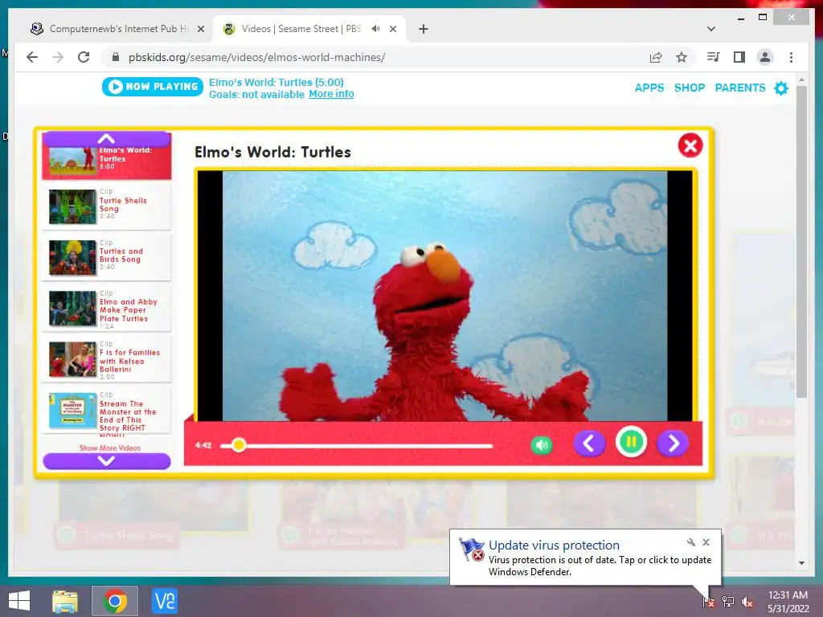Click the Elmo video frame
This screenshot has height=617, width=823.
(x=445, y=296)
